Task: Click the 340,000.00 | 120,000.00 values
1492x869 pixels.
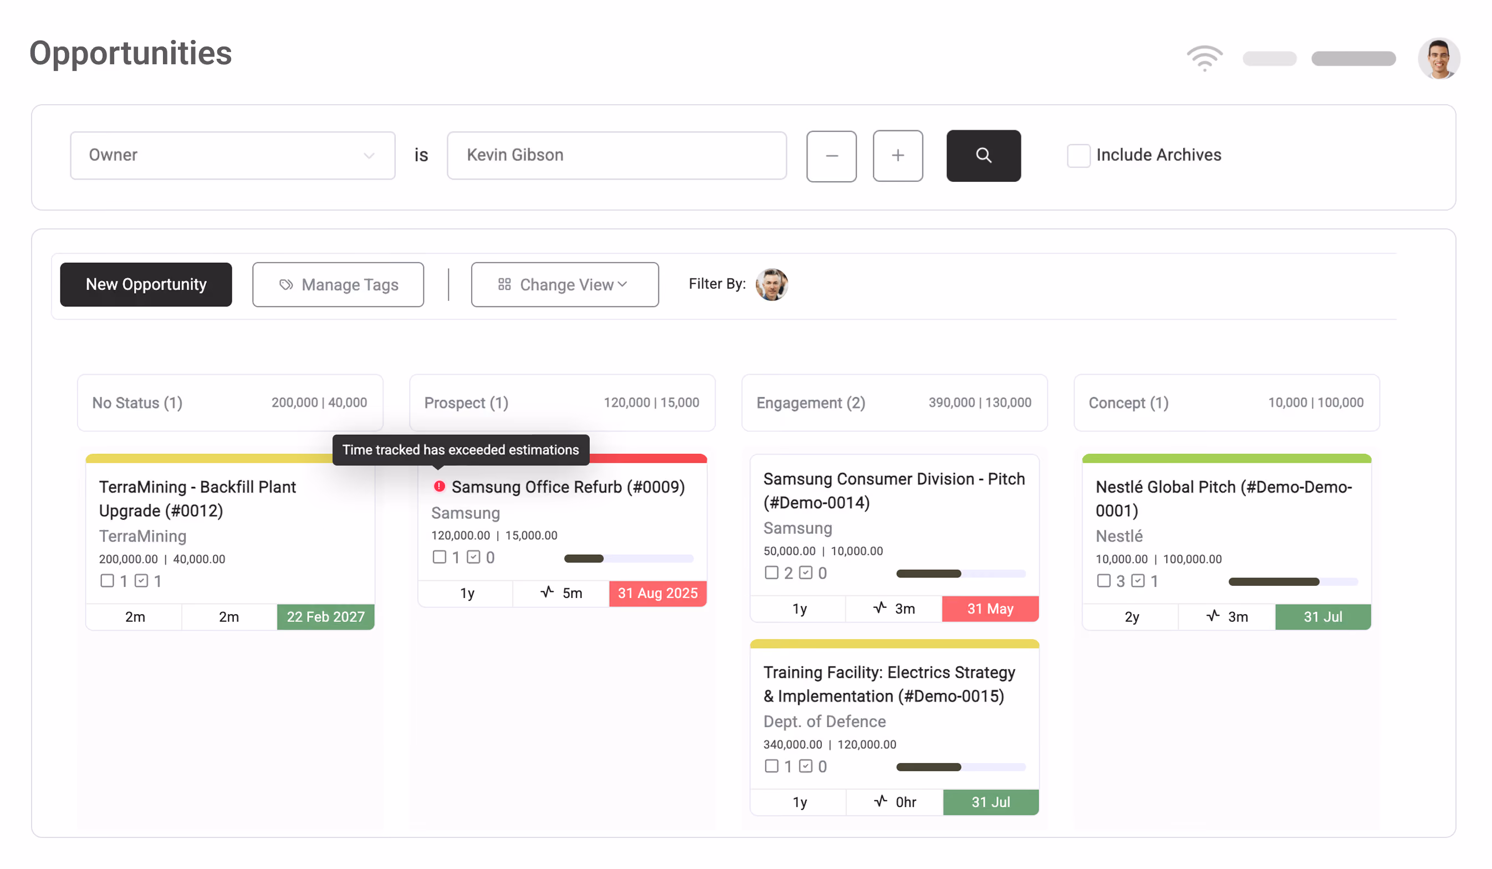Action: (x=830, y=744)
